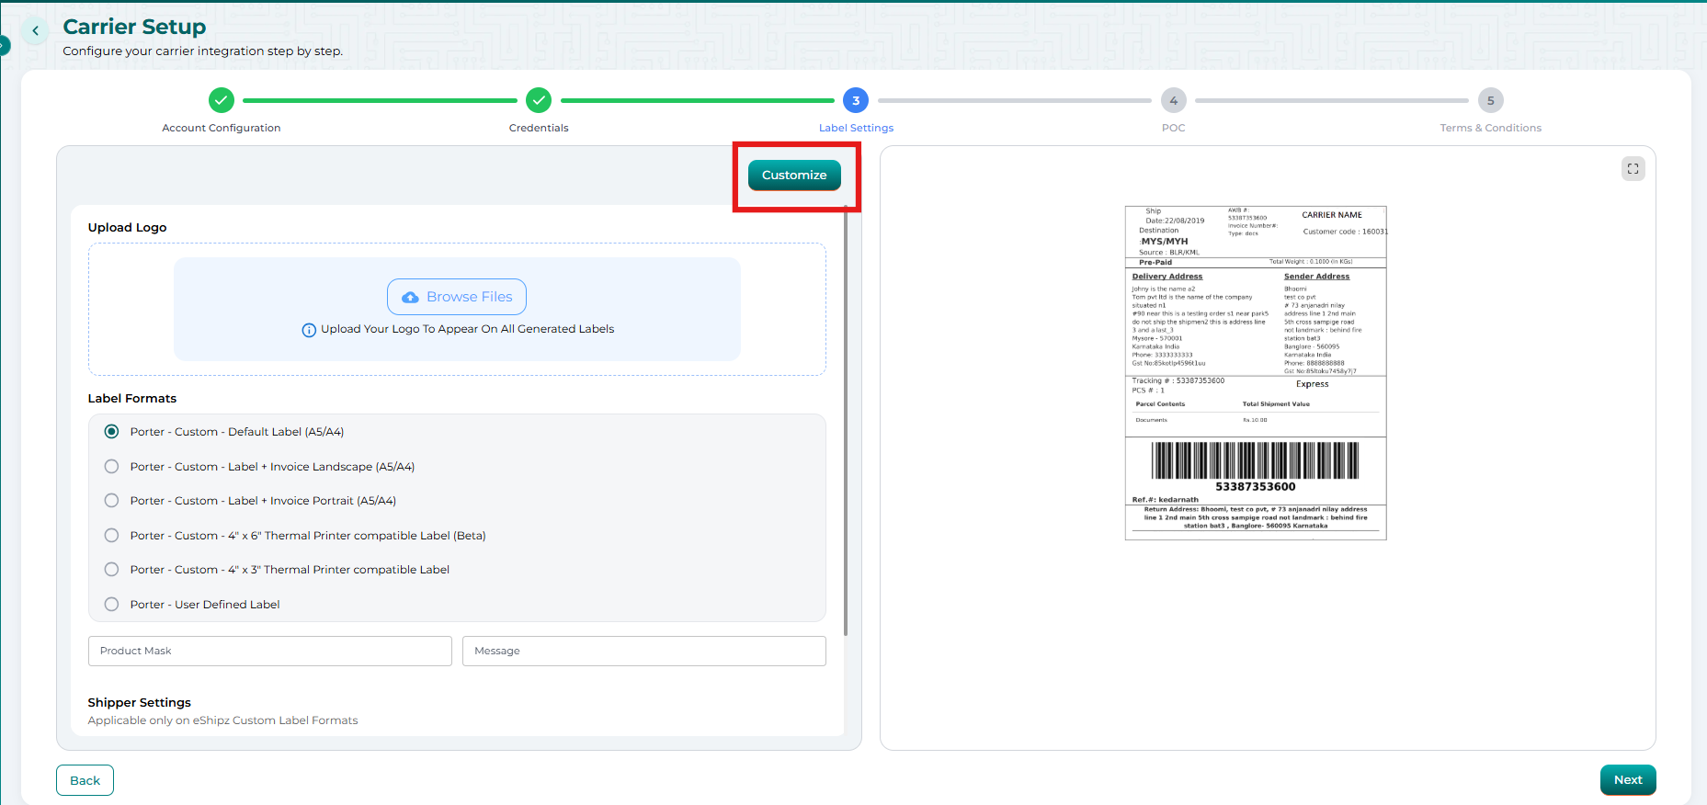Click Browse Files to upload logo
Viewport: 1707px width, 805px height.
click(x=457, y=297)
